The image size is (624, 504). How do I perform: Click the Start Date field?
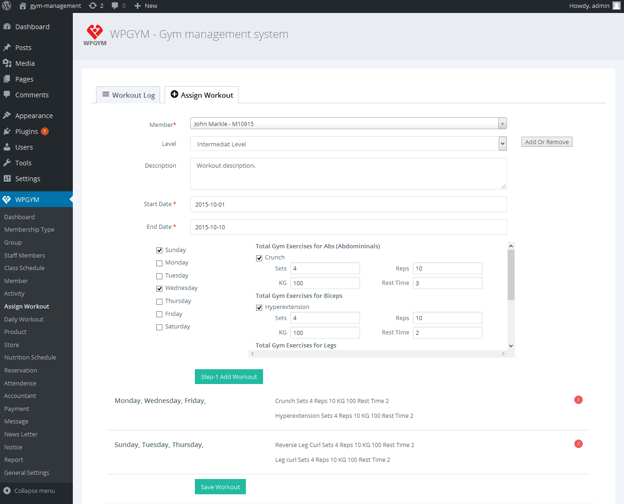pos(348,204)
